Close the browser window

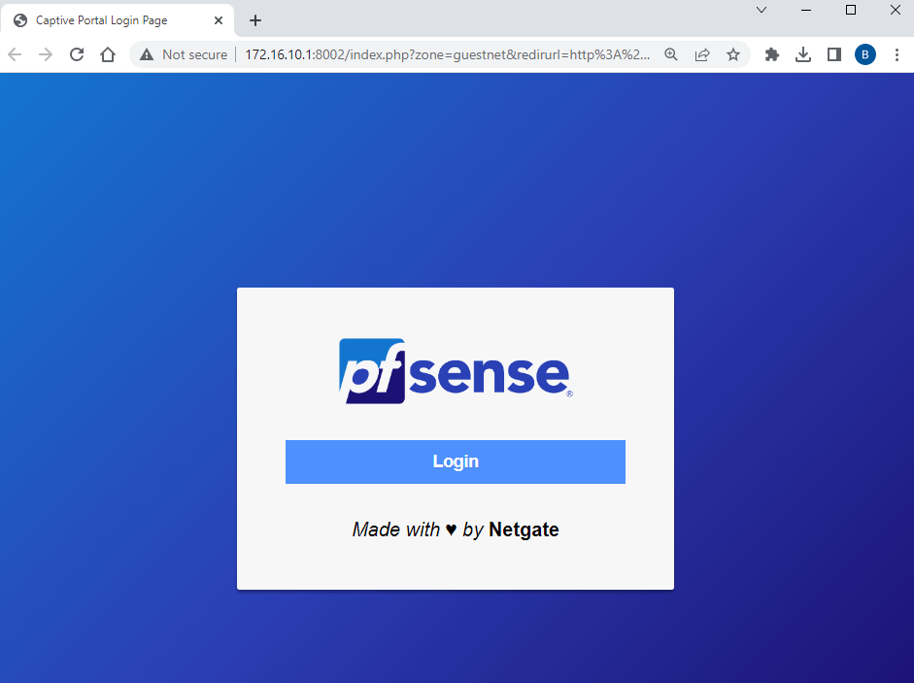(x=896, y=10)
